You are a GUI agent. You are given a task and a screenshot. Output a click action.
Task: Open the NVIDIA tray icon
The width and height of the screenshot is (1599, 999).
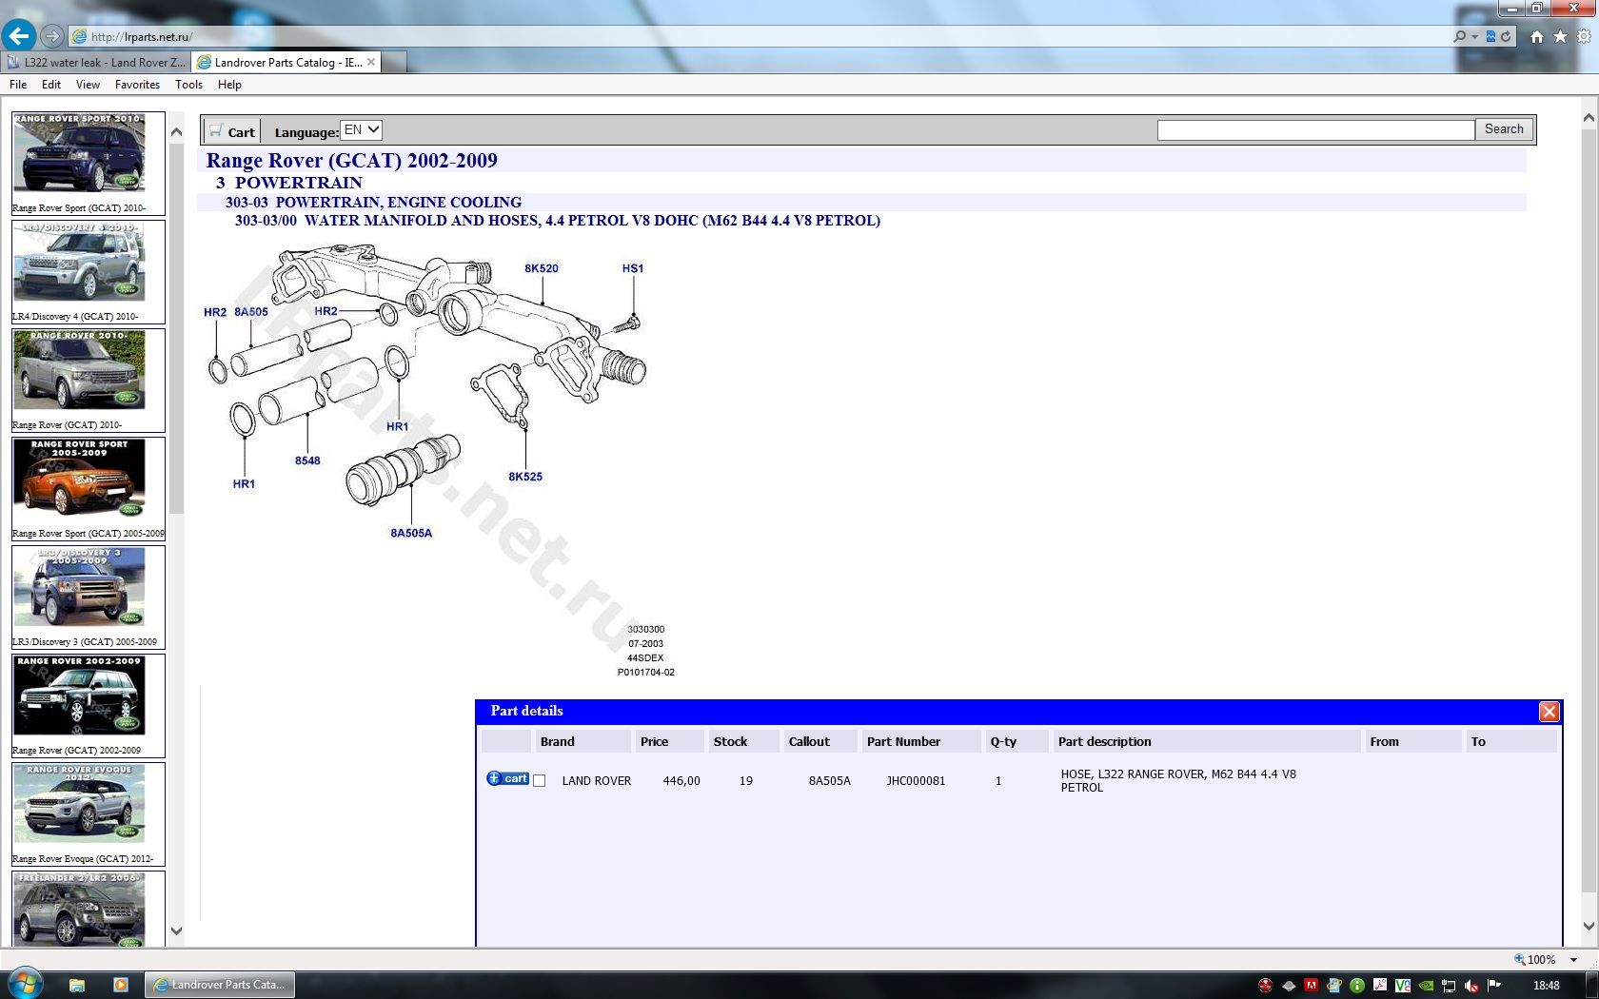click(x=1426, y=986)
